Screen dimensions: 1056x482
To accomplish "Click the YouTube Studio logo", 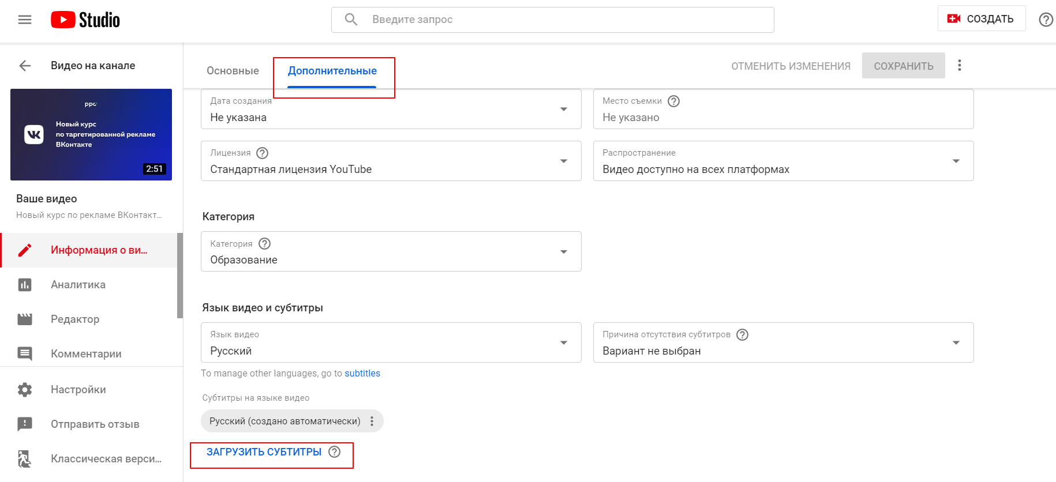I will (x=85, y=20).
